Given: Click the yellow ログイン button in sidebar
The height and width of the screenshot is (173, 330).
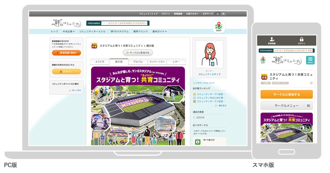Looking at the screenshot, I should (x=67, y=71).
